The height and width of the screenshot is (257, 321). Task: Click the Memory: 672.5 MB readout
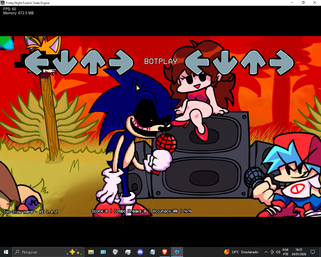(18, 13)
